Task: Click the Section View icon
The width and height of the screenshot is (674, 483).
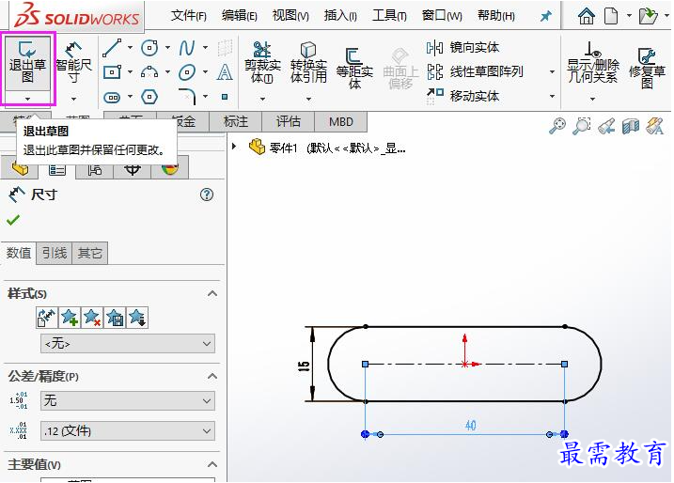Action: coord(631,126)
